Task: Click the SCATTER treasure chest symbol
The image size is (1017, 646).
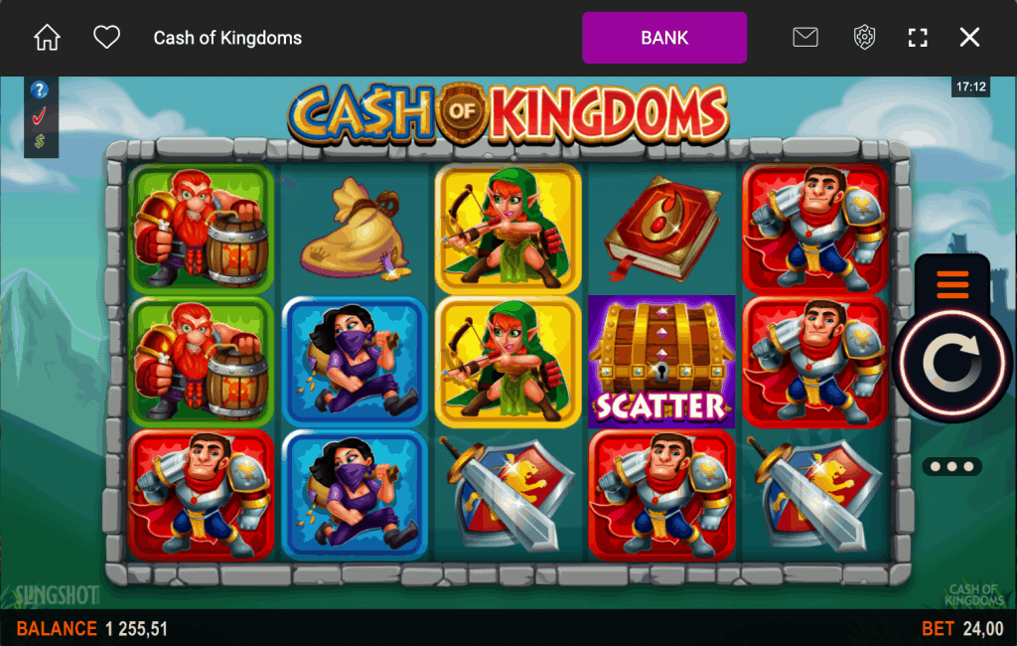Action: coord(660,362)
